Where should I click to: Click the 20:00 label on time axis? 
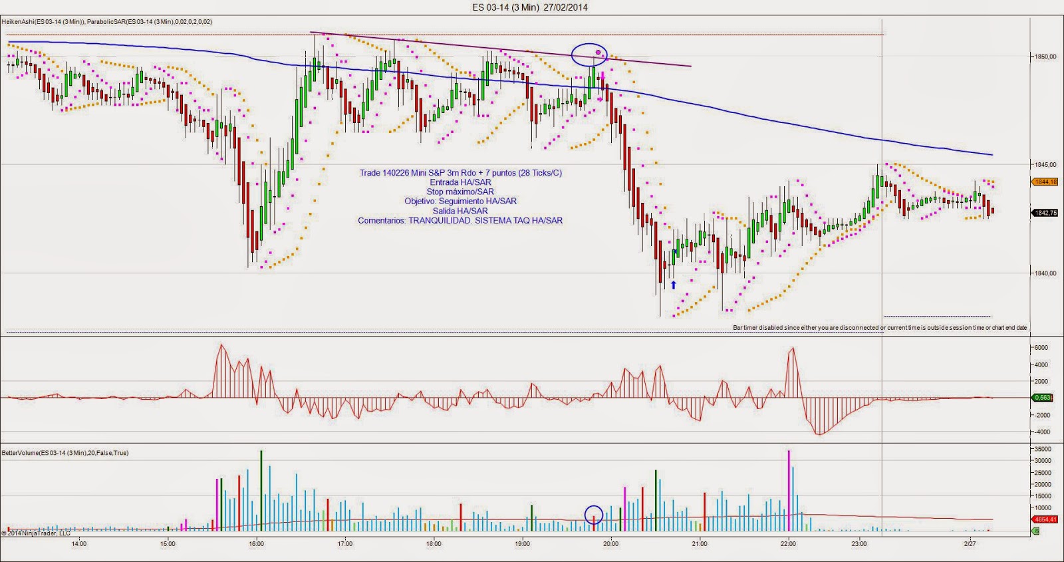(610, 543)
